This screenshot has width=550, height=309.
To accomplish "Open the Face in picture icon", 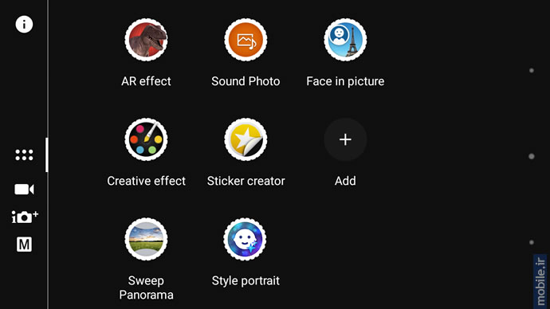I will point(345,40).
